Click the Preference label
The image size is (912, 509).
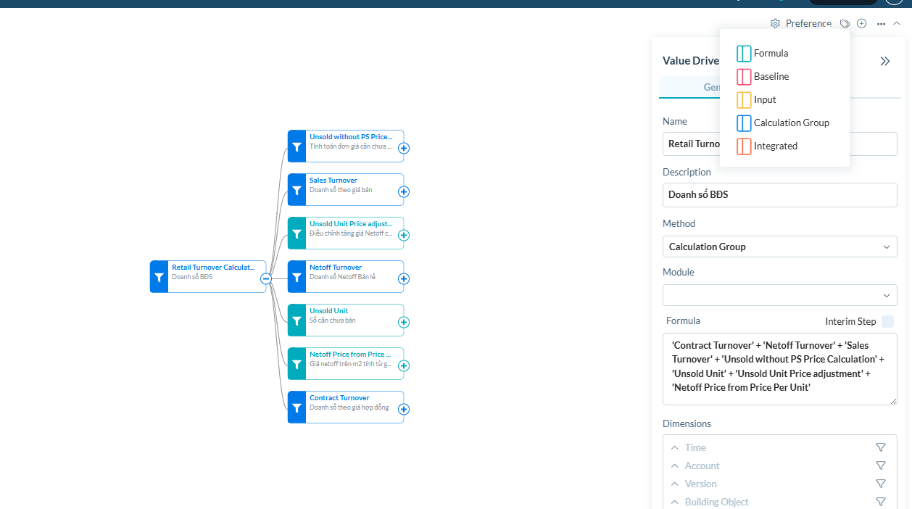[x=808, y=23]
